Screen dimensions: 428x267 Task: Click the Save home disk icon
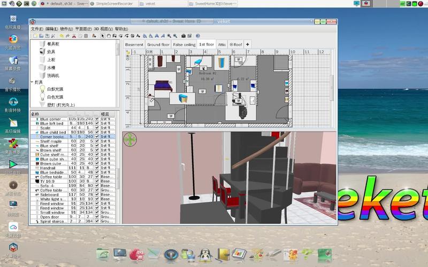coord(47,36)
